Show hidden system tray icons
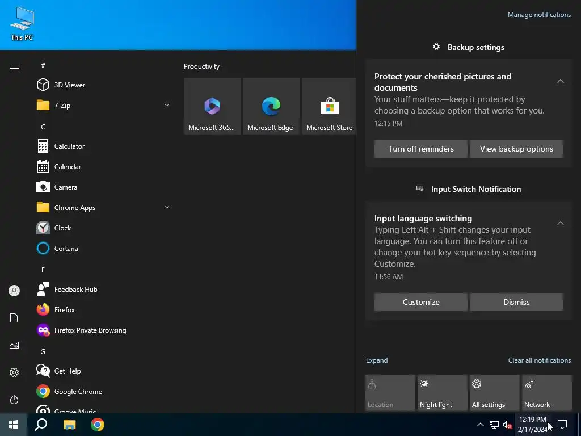581x436 pixels. (x=480, y=425)
